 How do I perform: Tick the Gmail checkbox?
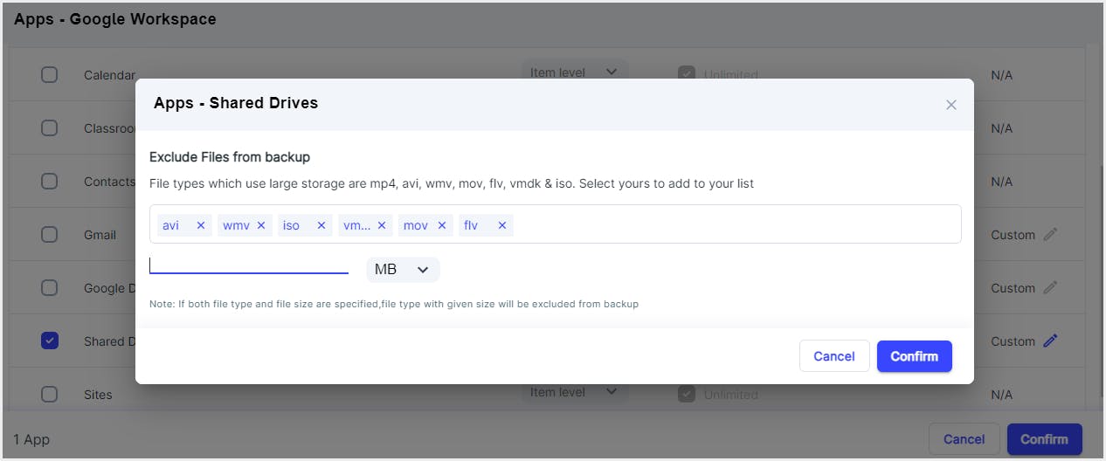point(50,234)
